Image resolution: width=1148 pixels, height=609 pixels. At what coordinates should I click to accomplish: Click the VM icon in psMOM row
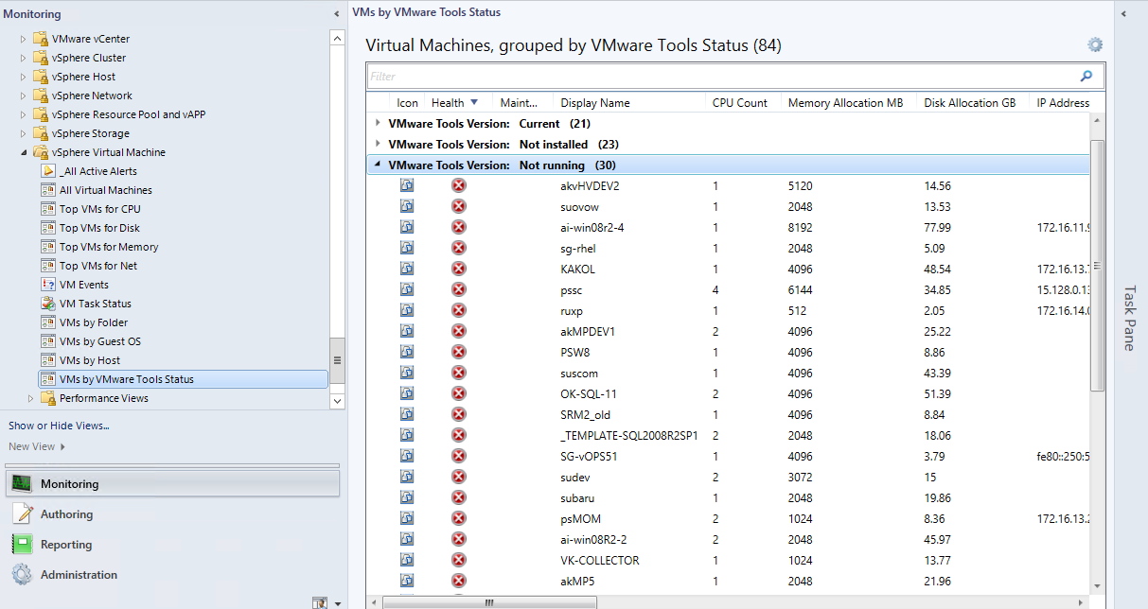(407, 518)
